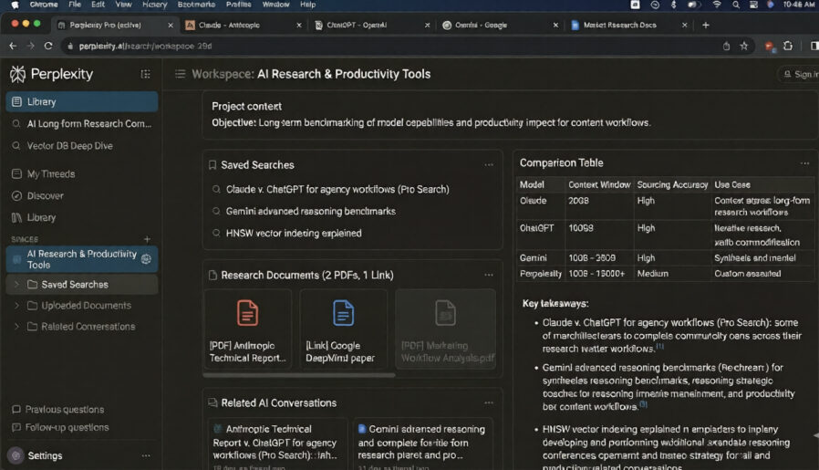819x470 pixels.
Task: Click the Perplexity logo icon
Action: pyautogui.click(x=17, y=74)
